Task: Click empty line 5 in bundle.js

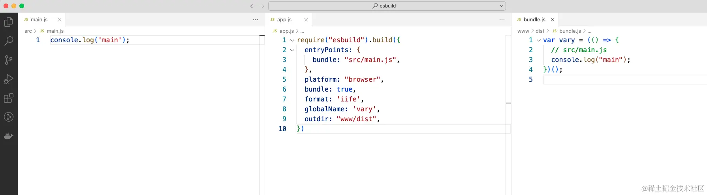Action: coord(625,79)
